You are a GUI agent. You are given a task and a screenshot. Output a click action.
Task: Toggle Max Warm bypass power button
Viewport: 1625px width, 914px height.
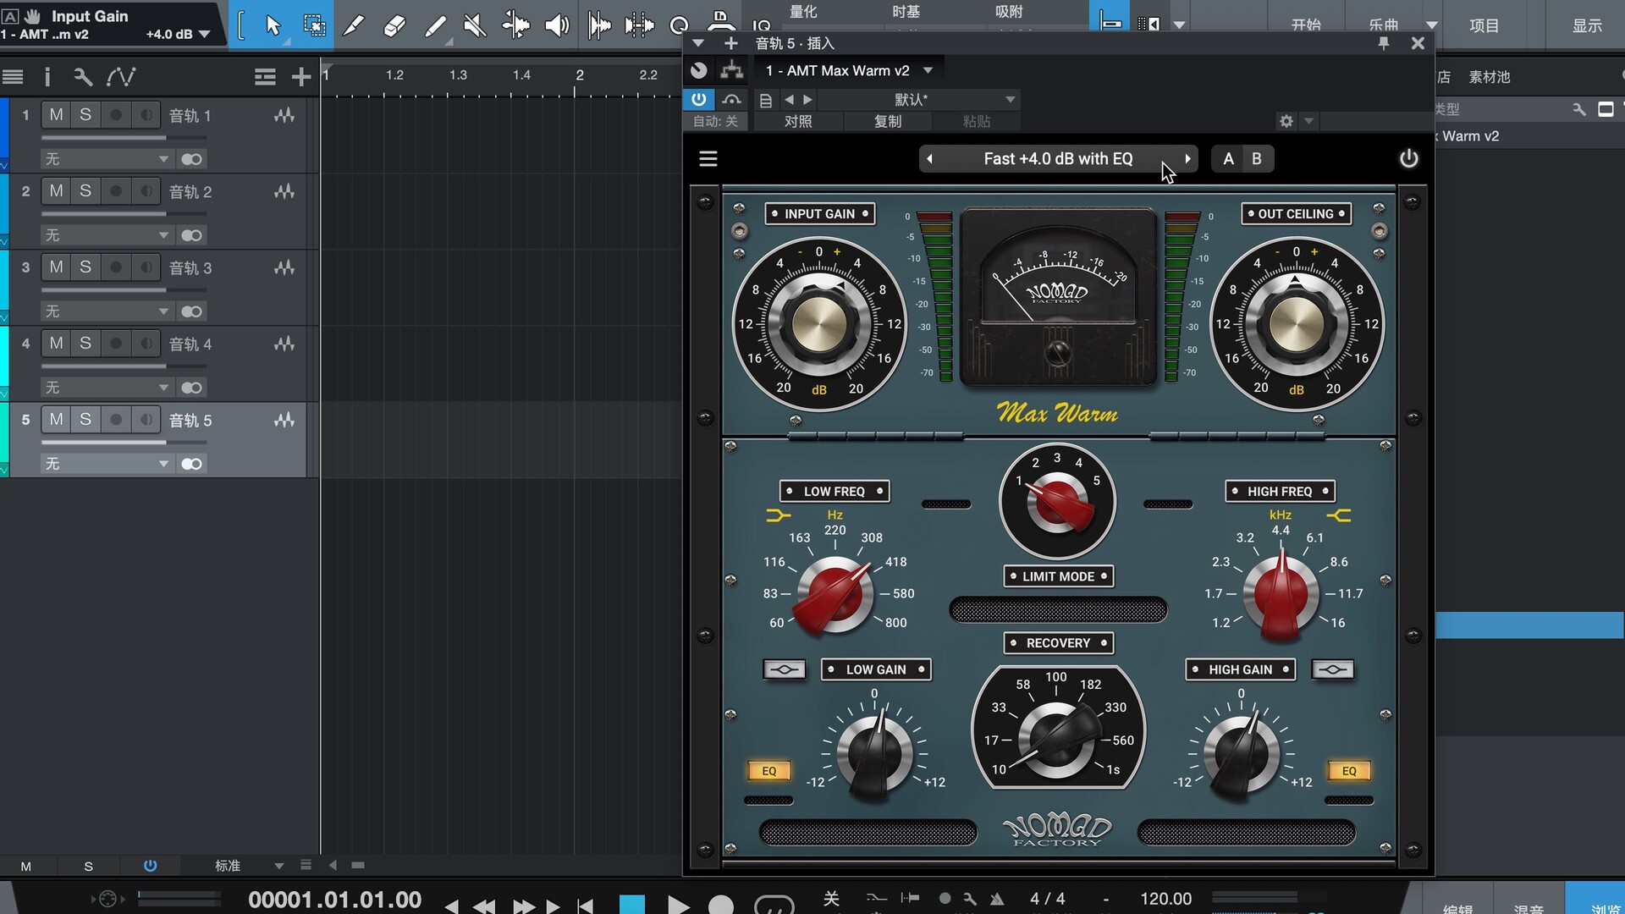[1408, 159]
